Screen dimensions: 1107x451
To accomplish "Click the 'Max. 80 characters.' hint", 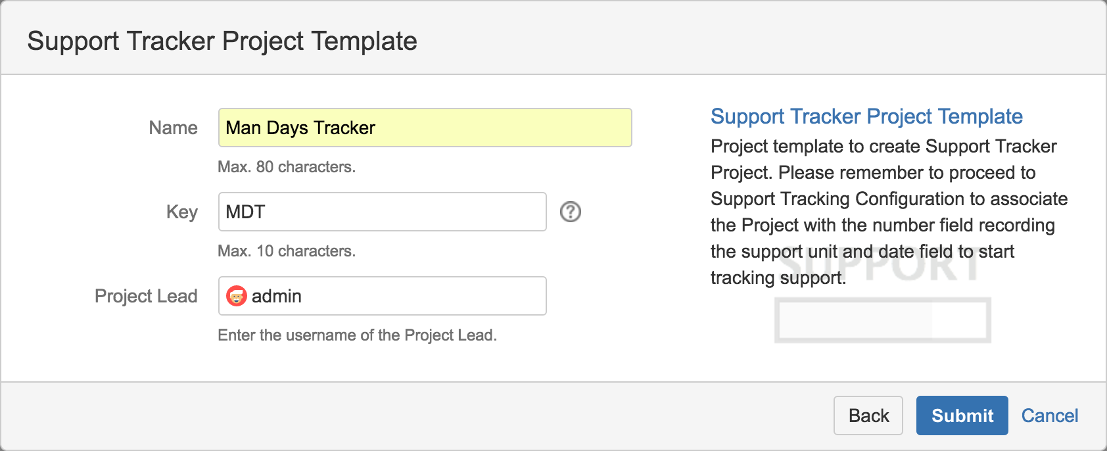I will point(287,167).
